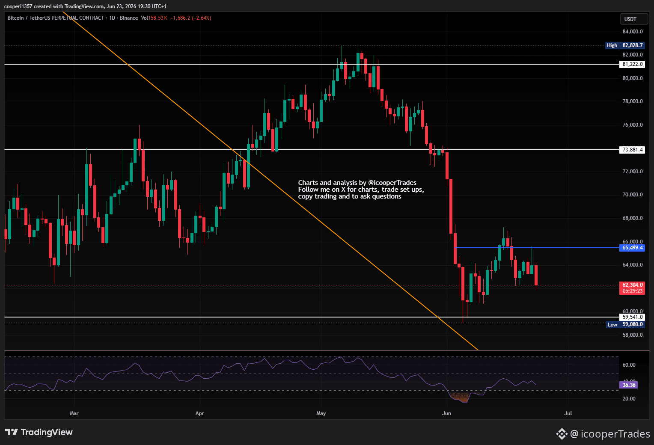Click the RSI value 36.36 label
The width and height of the screenshot is (654, 445).
(629, 385)
